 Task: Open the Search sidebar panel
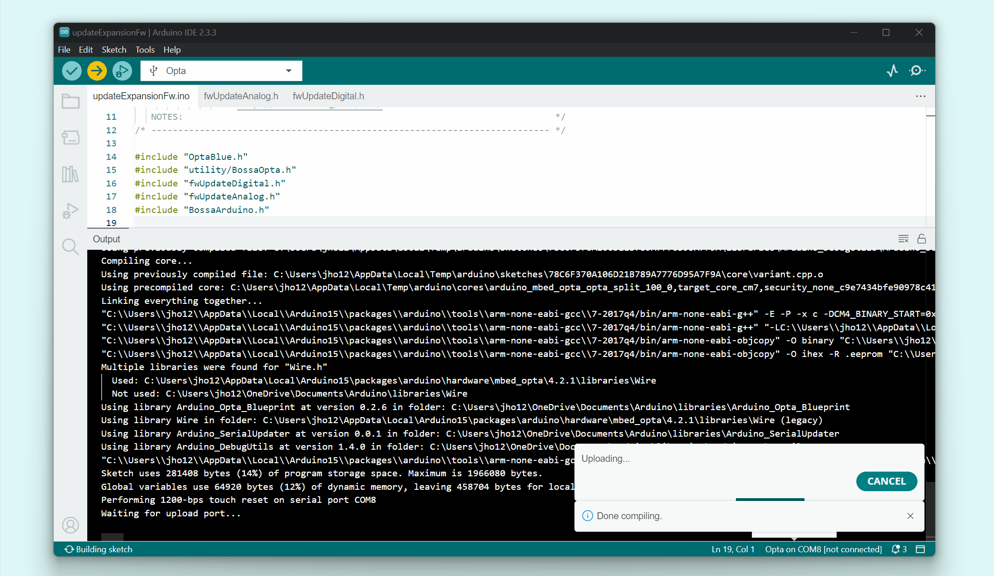[70, 246]
